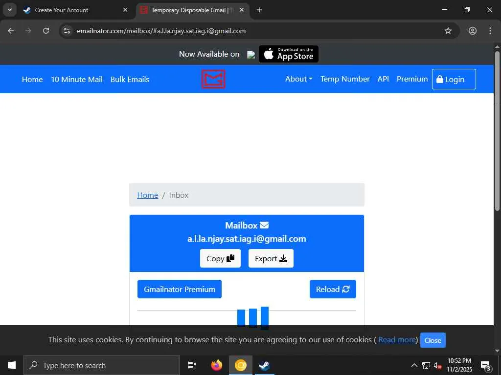Screen dimensions: 501x375
Task: Open the notification center icon
Action: pyautogui.click(x=486, y=365)
